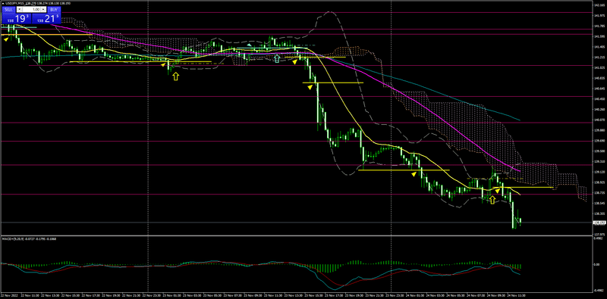This screenshot has height=299, width=607.
Task: Click the SELL button in the one-click trading panel
Action: pyautogui.click(x=8, y=10)
